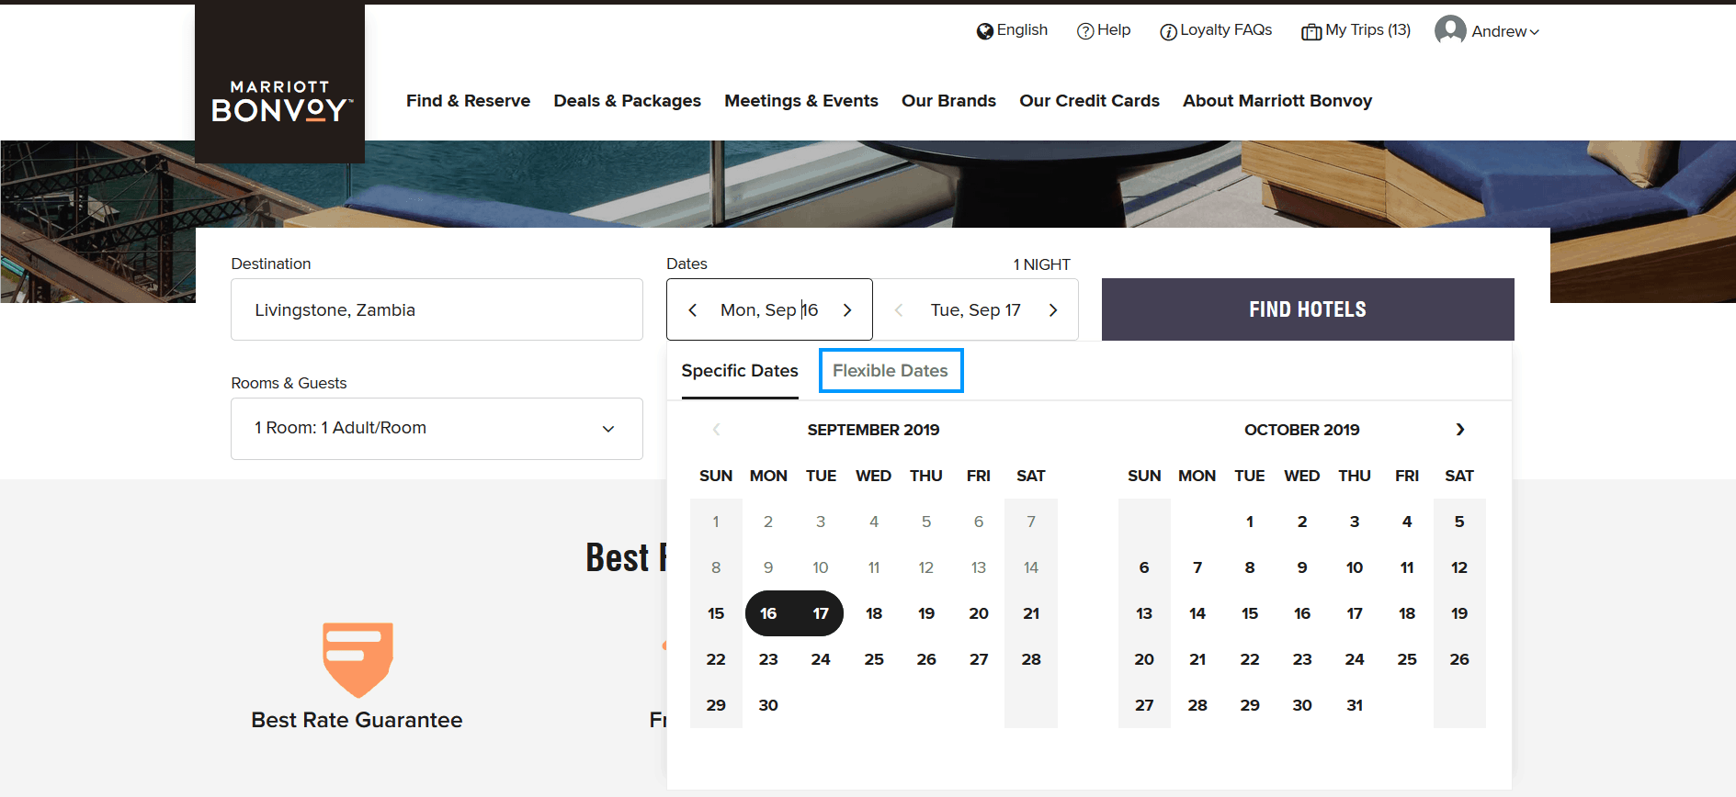Viewport: 1736px width, 797px height.
Task: Move check-out date back one day
Action: [899, 310]
